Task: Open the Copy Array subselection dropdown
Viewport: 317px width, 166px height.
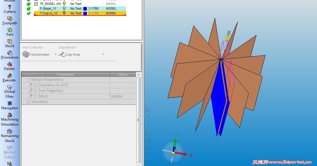Action: coord(103,54)
